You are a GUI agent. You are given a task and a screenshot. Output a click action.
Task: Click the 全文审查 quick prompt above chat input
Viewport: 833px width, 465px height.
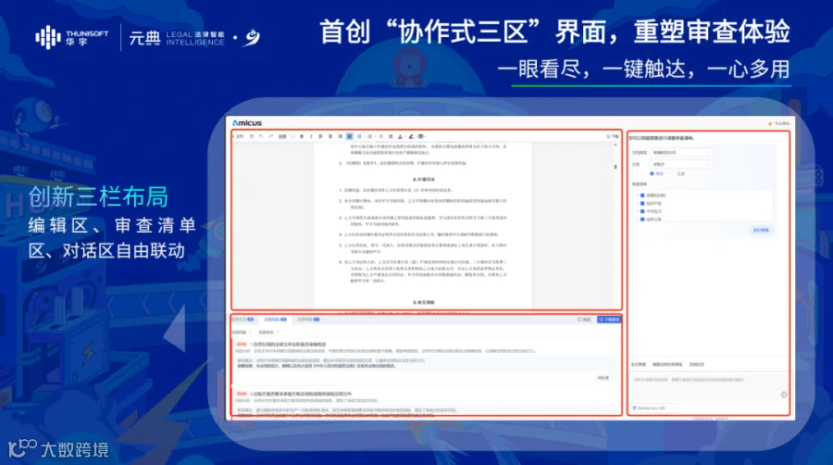[638, 365]
